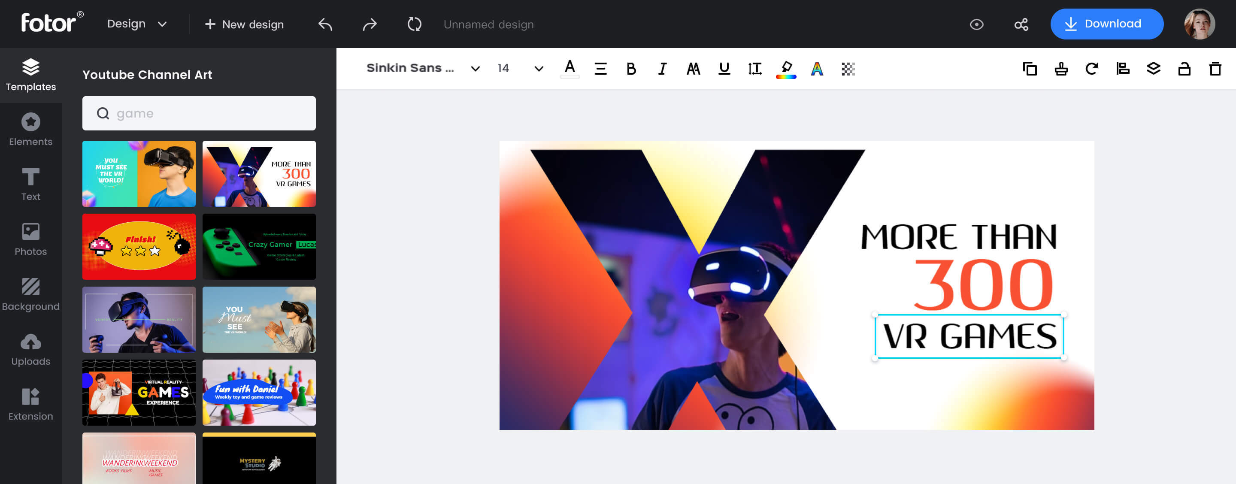Click the layer arrangement icon
The width and height of the screenshot is (1236, 484).
point(1152,68)
